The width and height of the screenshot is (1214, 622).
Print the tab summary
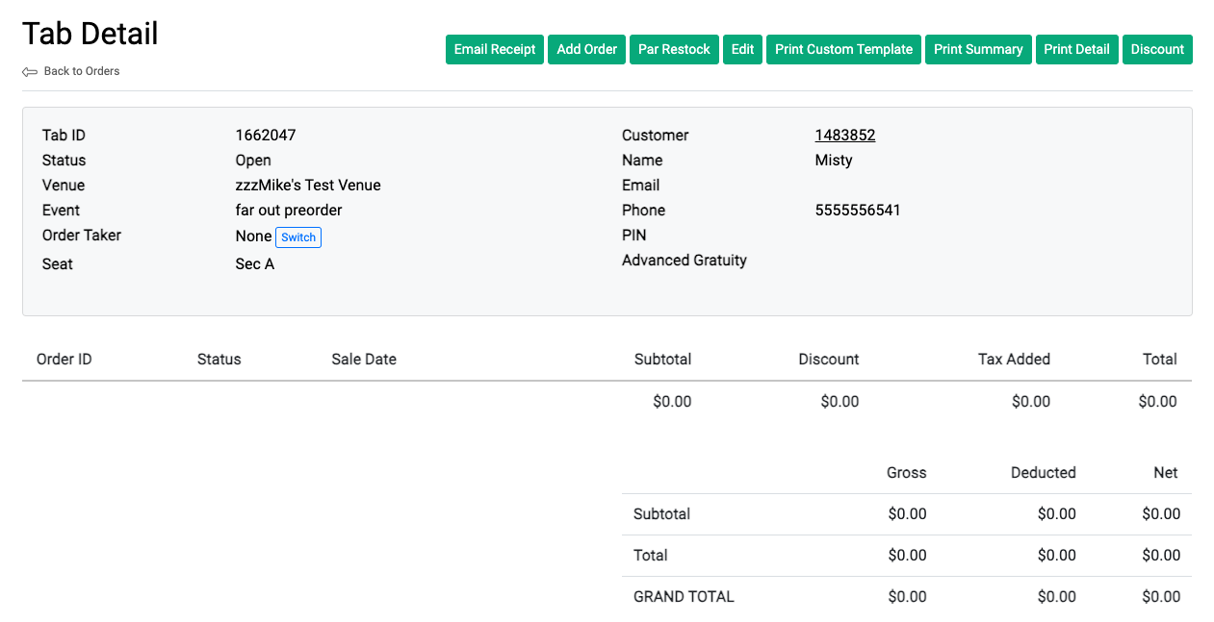[978, 49]
